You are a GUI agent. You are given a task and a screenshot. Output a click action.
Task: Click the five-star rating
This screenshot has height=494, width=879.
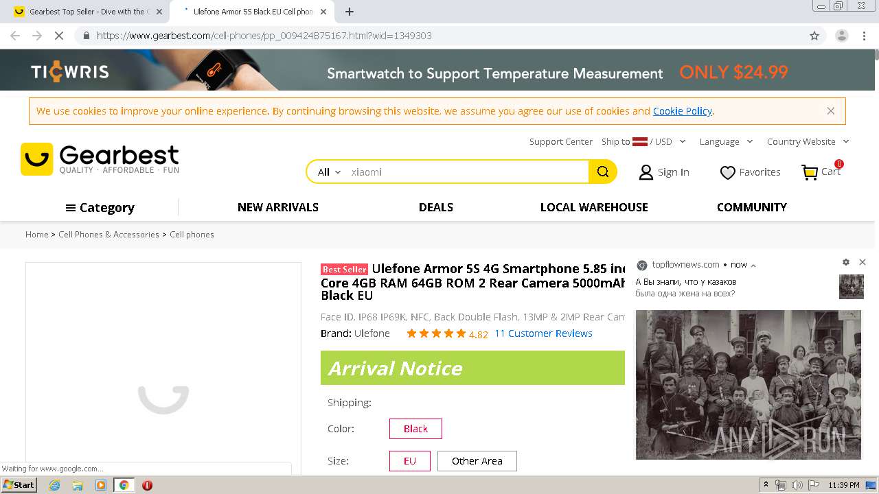point(436,333)
